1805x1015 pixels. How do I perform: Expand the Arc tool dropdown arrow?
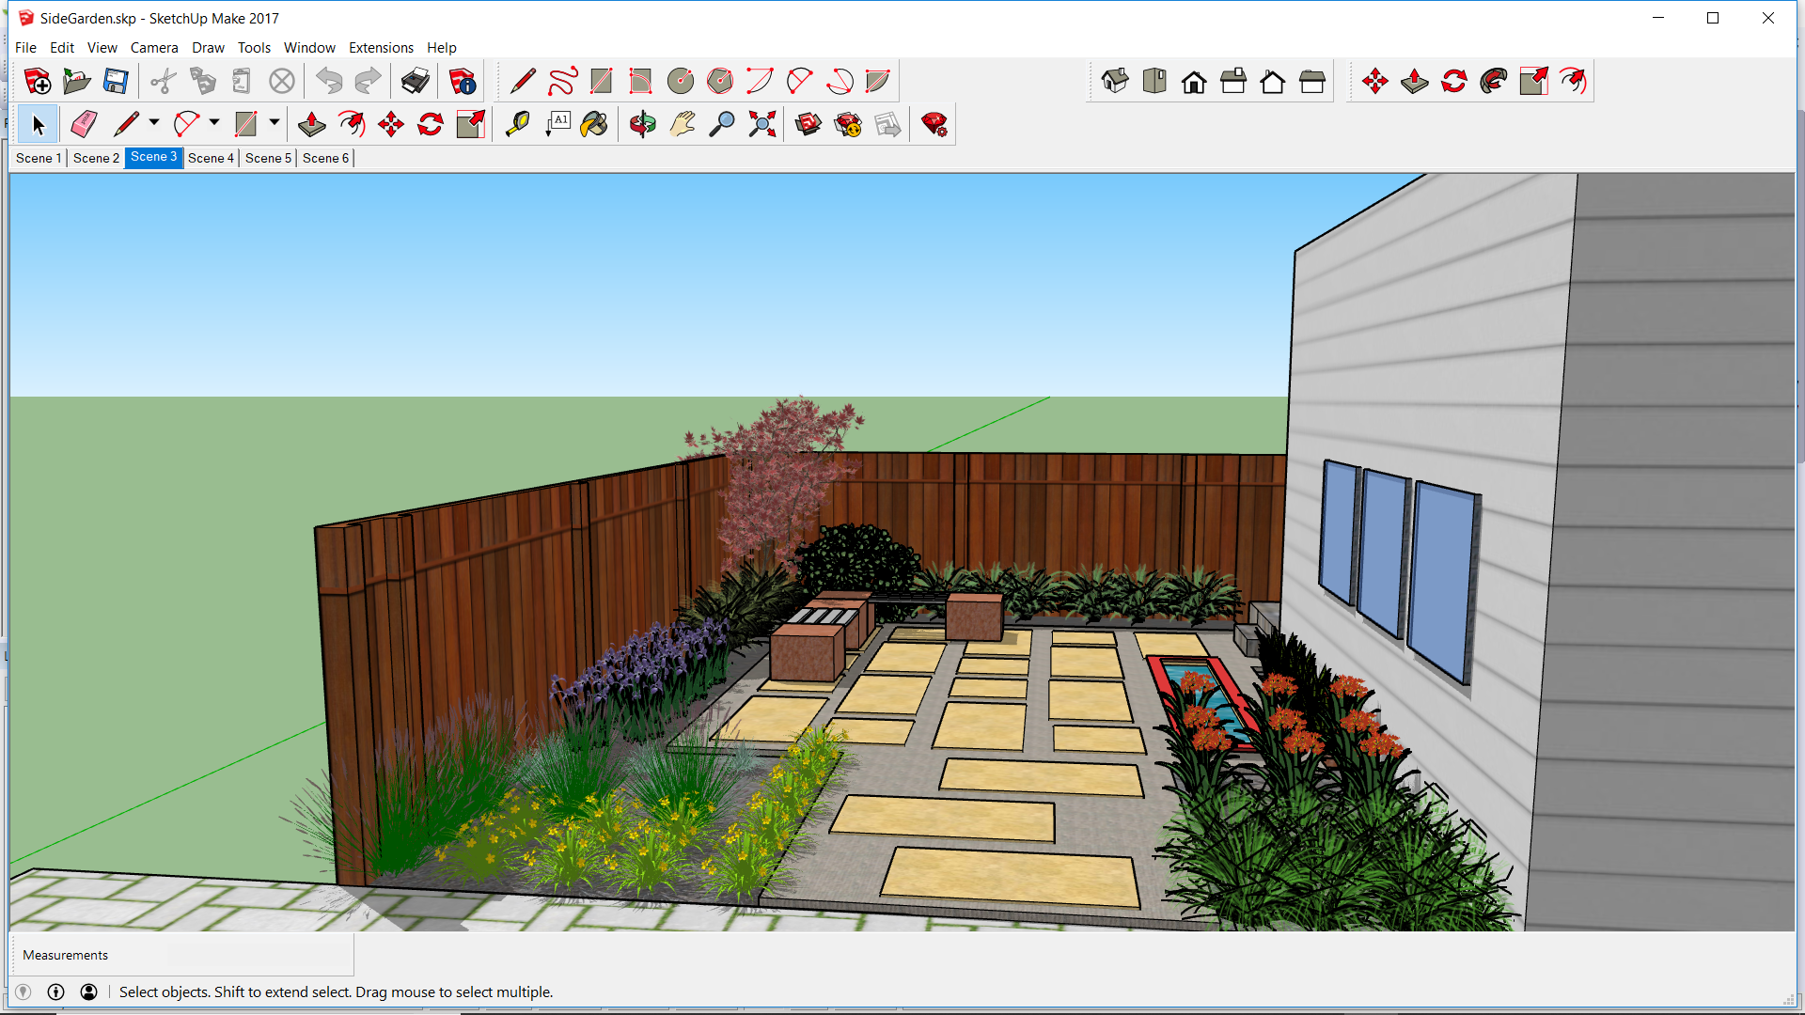click(214, 122)
